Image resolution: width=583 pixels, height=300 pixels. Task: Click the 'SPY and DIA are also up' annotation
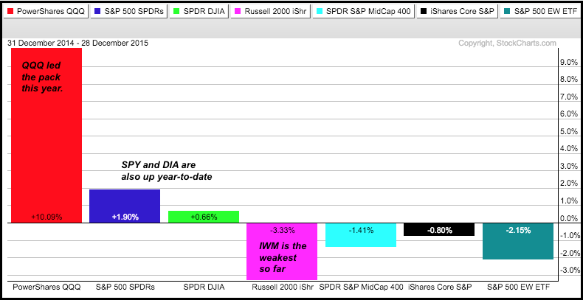167,171
